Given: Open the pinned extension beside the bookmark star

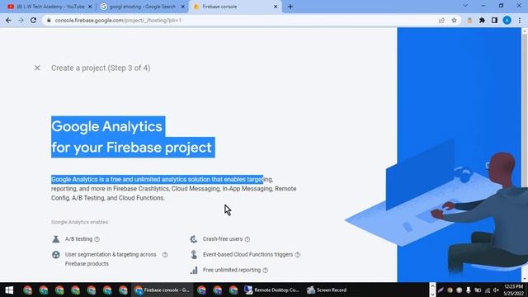Looking at the screenshot, I should pyautogui.click(x=469, y=21).
